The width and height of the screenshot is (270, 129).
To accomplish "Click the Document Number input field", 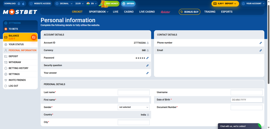I will click(247, 107).
